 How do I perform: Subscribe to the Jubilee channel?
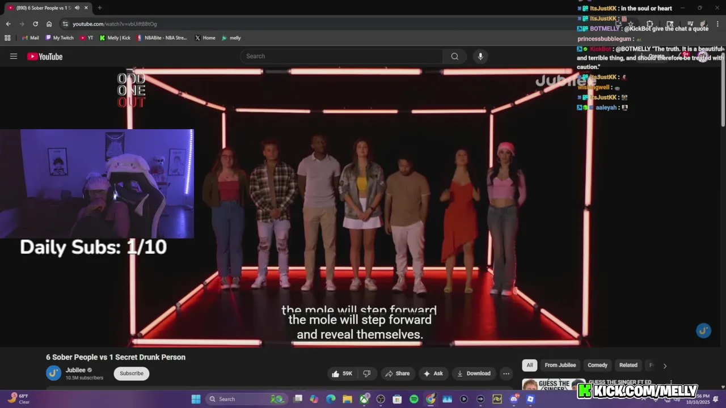point(132,373)
